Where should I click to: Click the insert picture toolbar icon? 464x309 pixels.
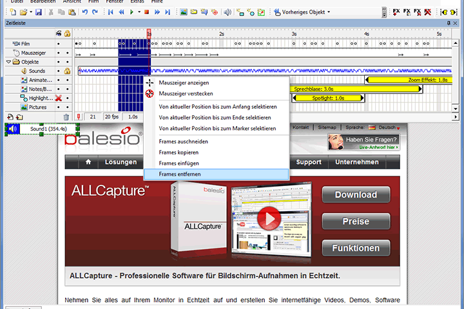pyautogui.click(x=184, y=12)
